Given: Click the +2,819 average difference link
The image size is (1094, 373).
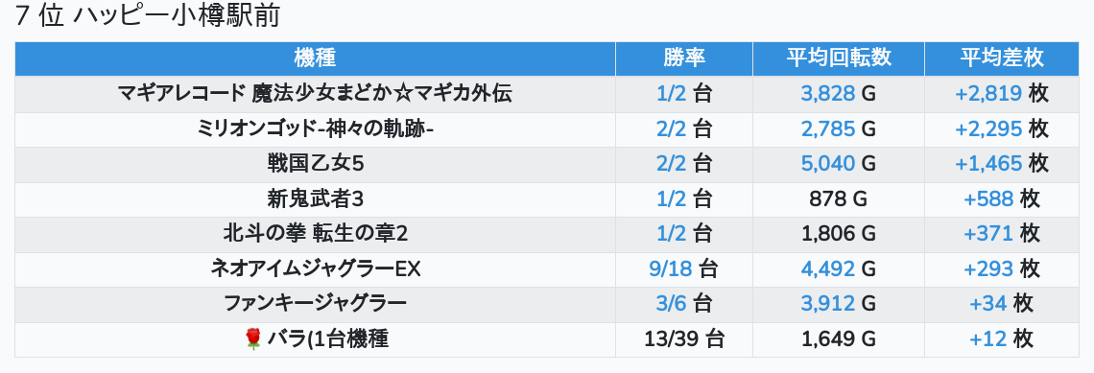Looking at the screenshot, I should coord(988,94).
